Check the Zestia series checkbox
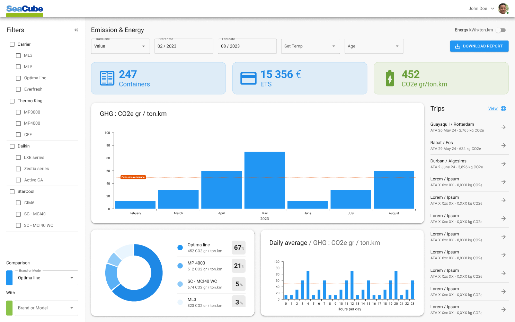The width and height of the screenshot is (515, 322). (x=18, y=169)
